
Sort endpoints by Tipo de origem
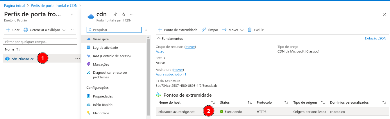pos(323,102)
